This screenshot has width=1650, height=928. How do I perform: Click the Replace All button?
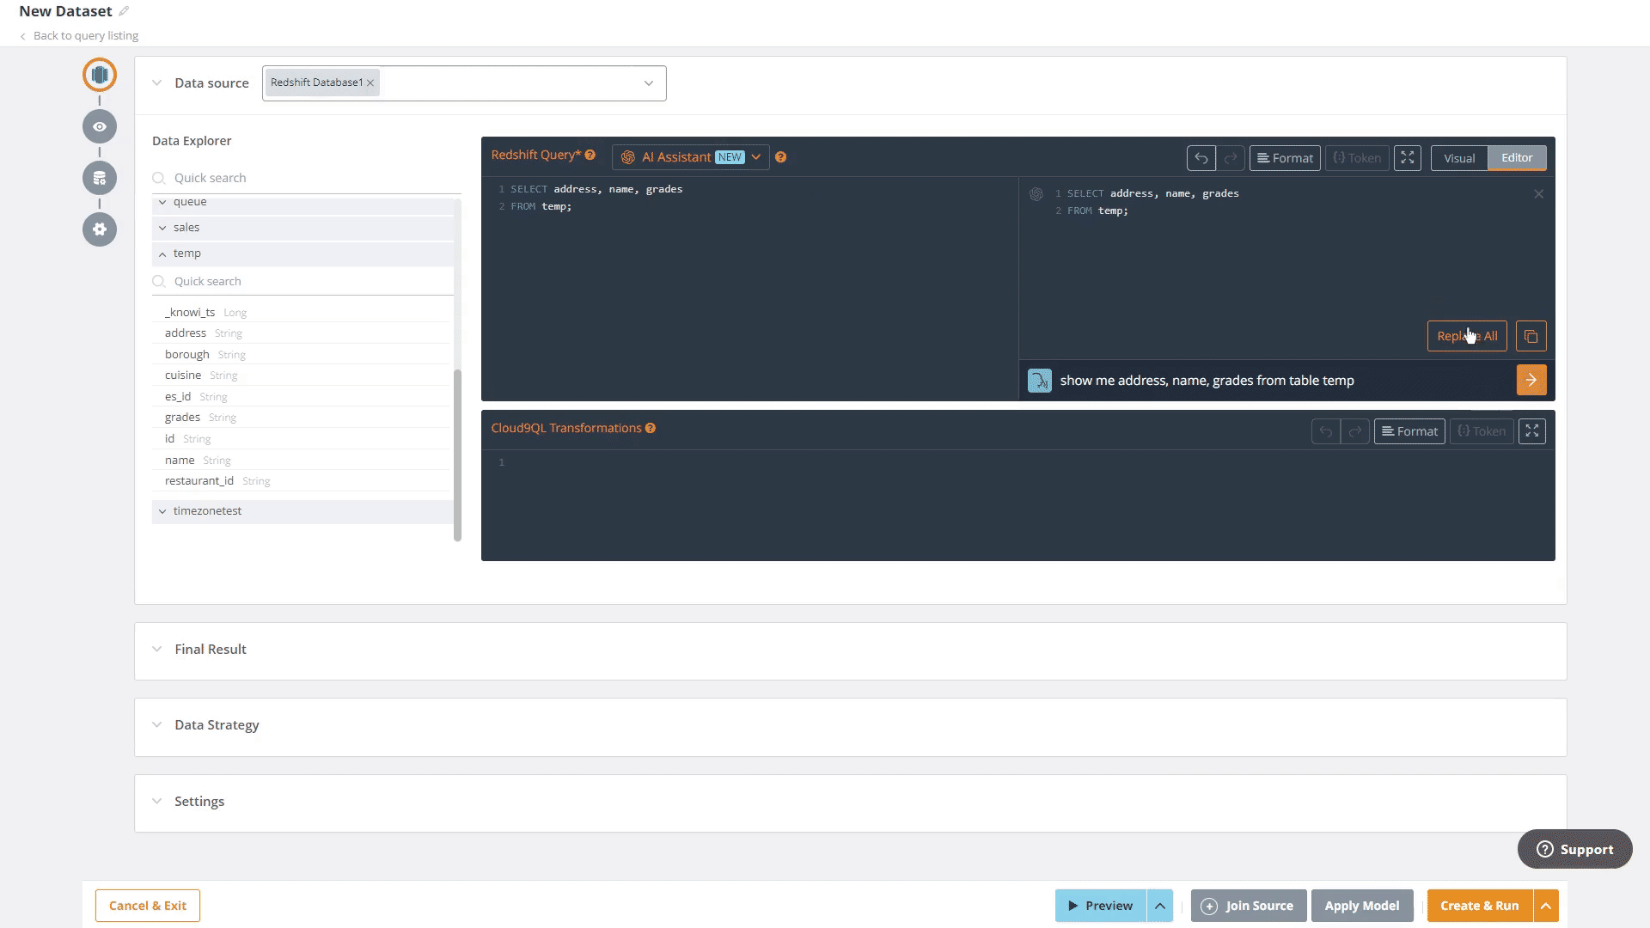point(1466,336)
